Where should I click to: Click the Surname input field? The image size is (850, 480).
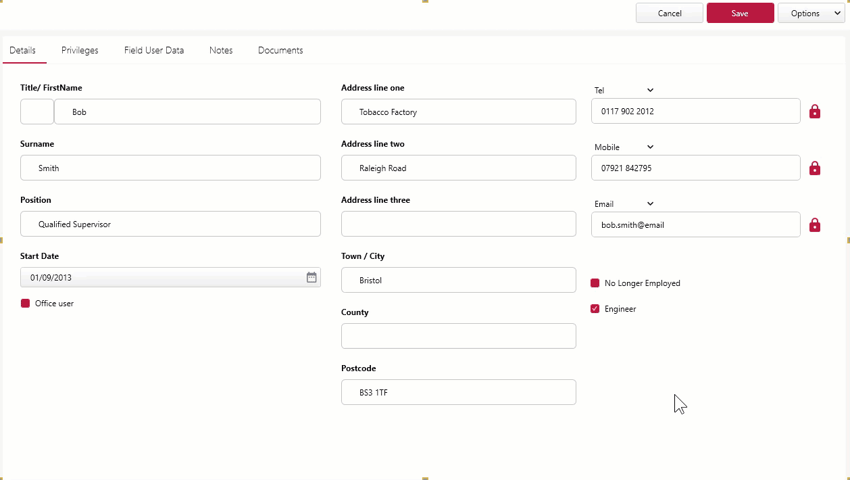pyautogui.click(x=170, y=168)
